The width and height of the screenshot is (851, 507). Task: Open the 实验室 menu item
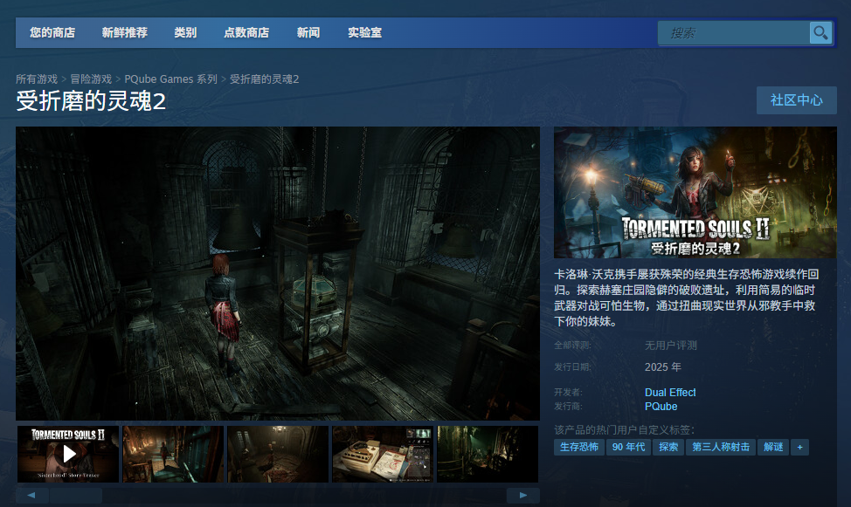[x=364, y=32]
